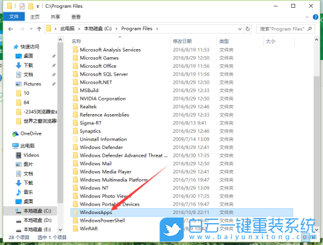Click 此电脑 in address breadcrumb

pos(67,28)
